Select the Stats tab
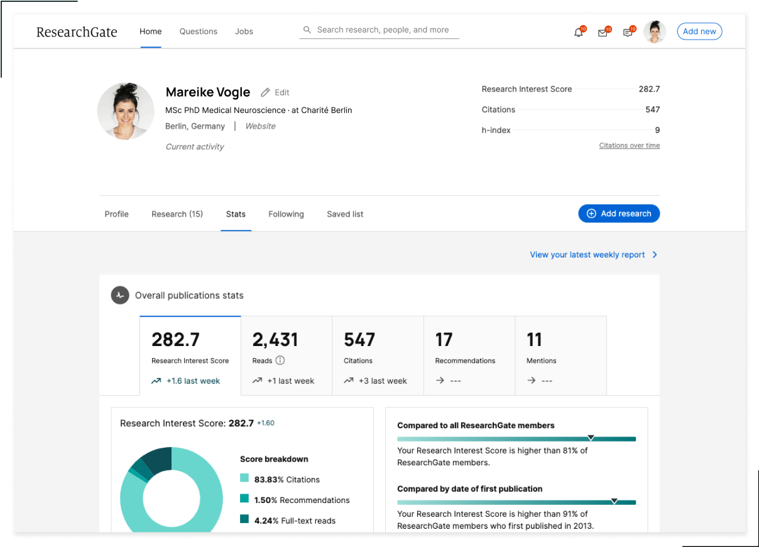This screenshot has height=547, width=759. click(236, 214)
